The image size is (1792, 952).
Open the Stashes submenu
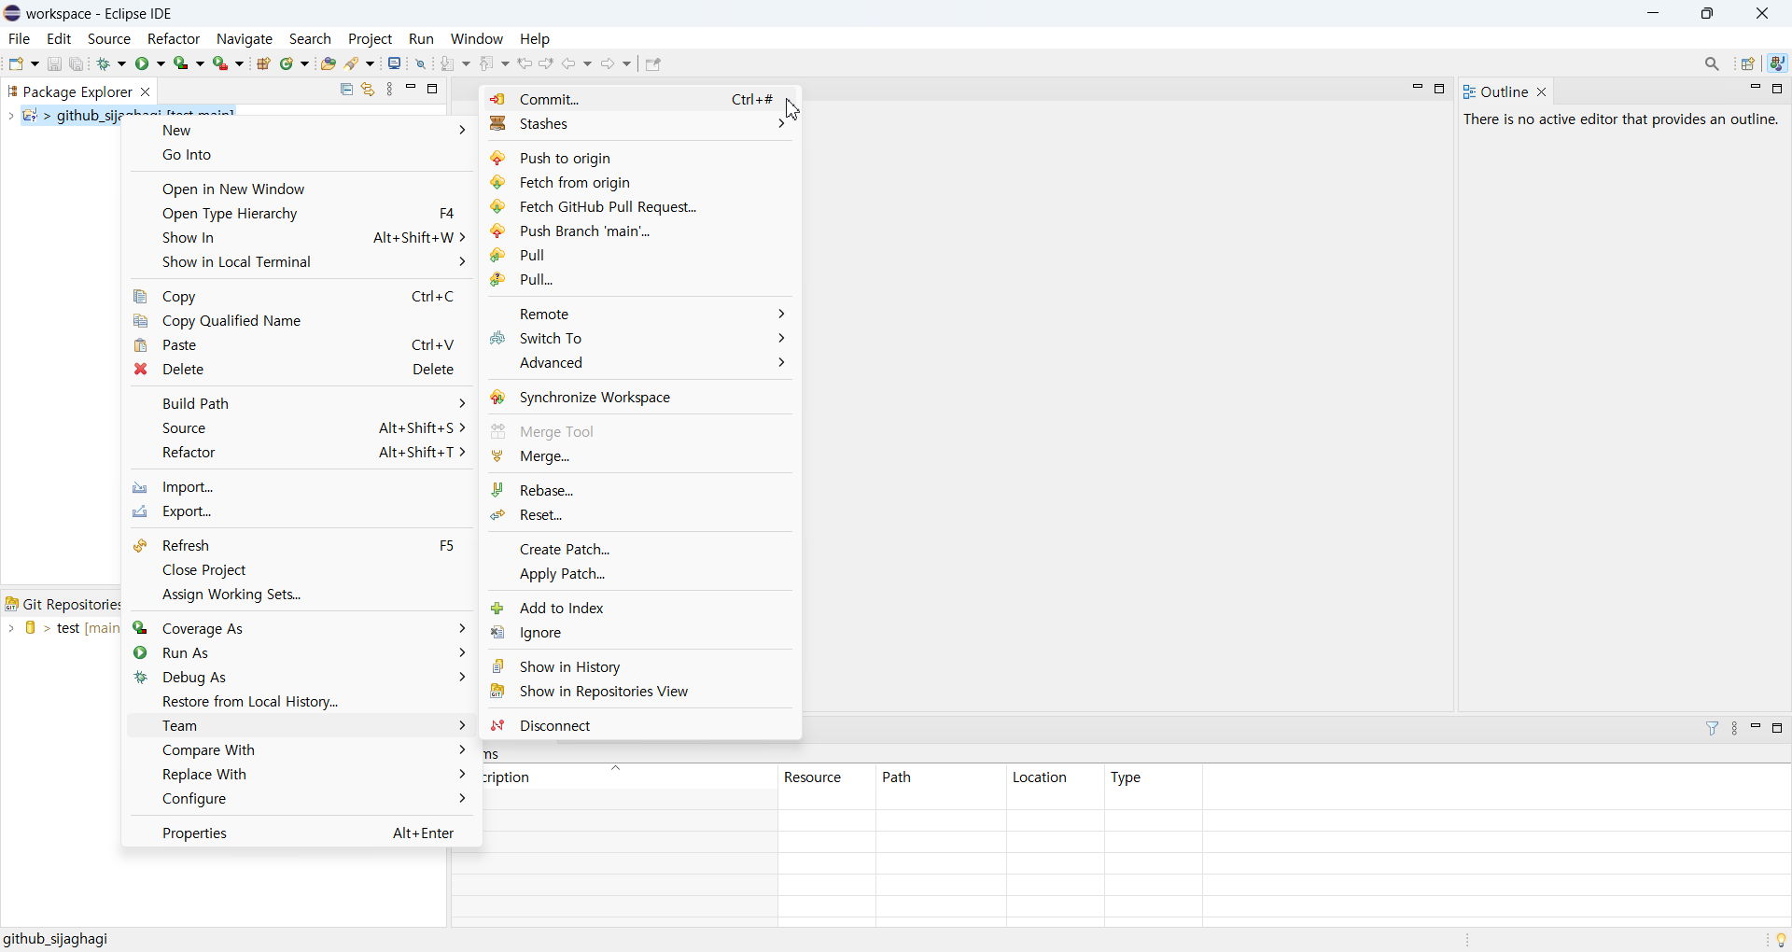(x=640, y=124)
